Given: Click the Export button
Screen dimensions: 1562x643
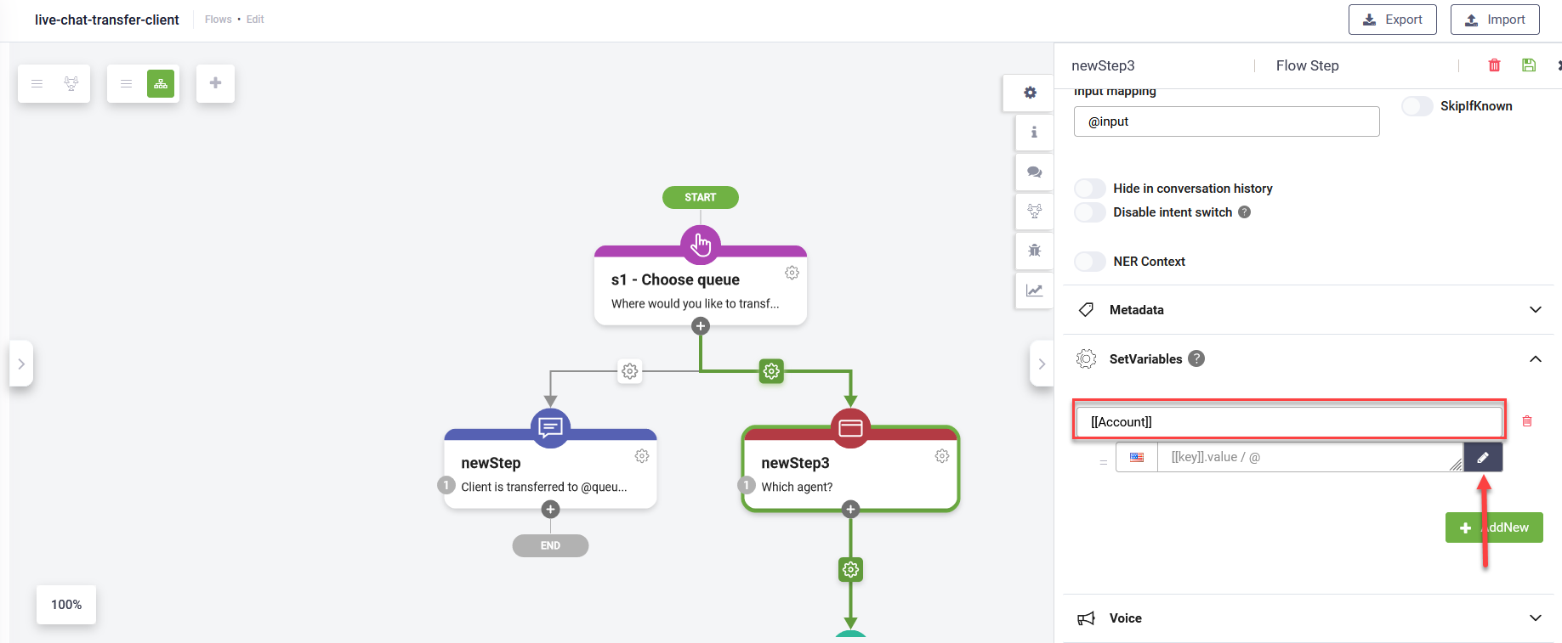Looking at the screenshot, I should [1392, 20].
